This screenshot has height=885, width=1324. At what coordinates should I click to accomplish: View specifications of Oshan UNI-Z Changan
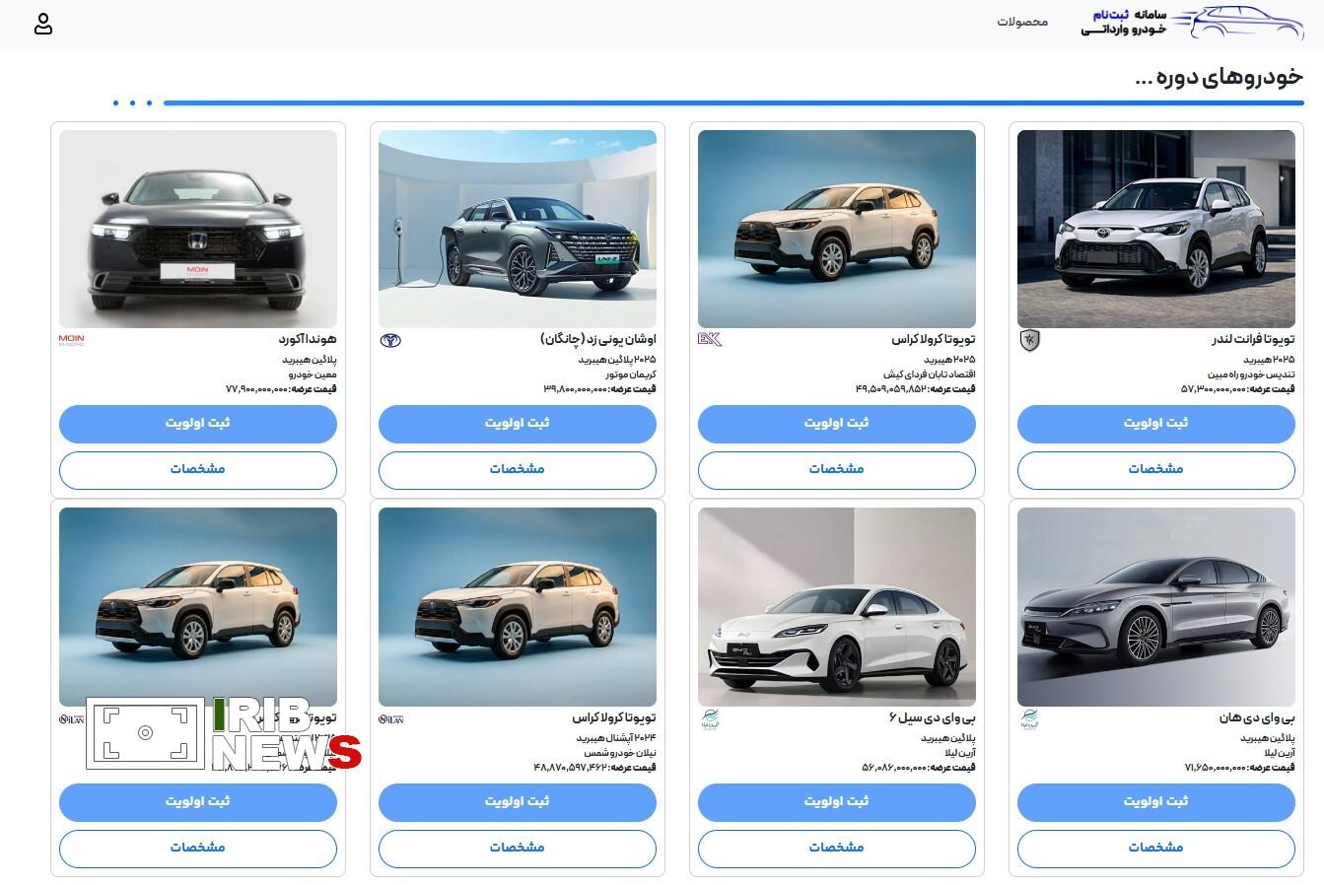point(517,470)
